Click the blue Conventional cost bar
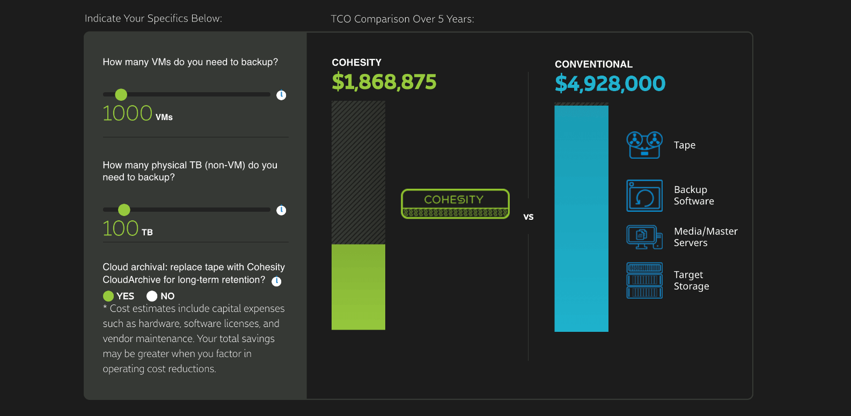 (x=581, y=219)
